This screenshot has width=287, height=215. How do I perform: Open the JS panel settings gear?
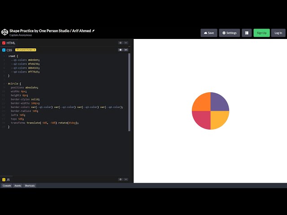120,179
